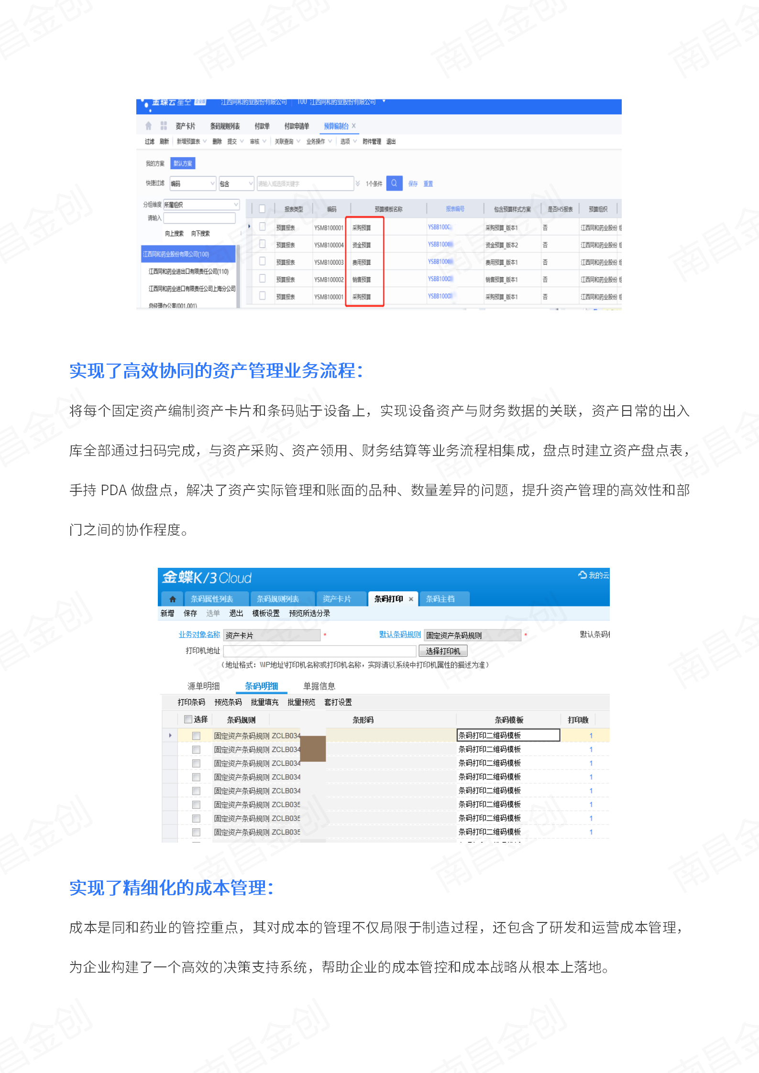Expand the double-chevron next to keyword filter
The image size is (759, 1073).
[x=358, y=184]
